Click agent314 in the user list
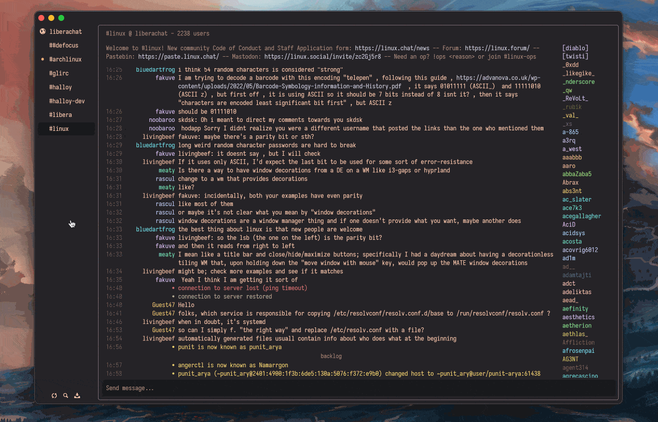658x422 pixels. 575,368
